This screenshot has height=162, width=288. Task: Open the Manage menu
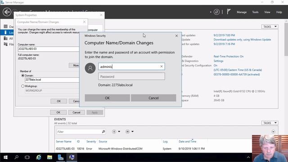pos(242,12)
